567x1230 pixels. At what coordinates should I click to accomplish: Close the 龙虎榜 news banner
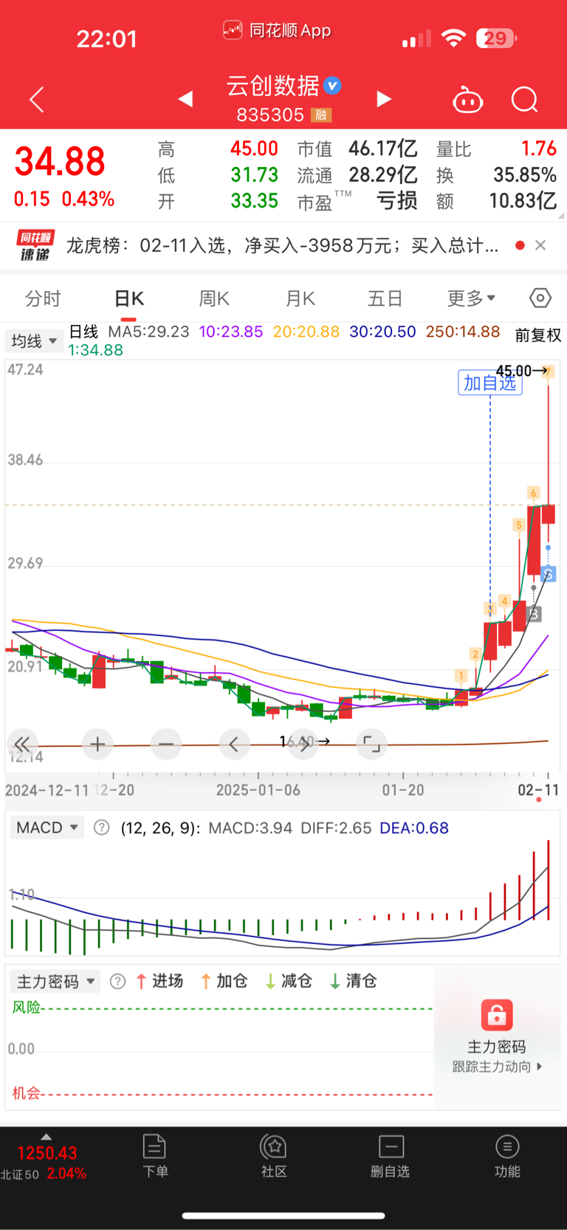[540, 245]
